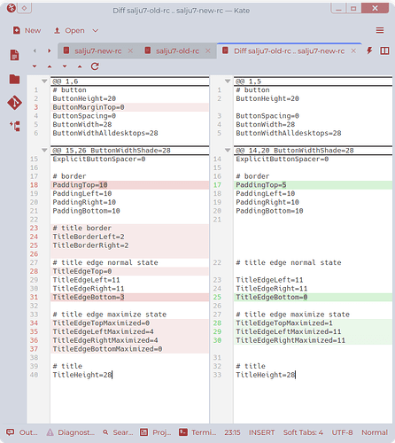Reload the diff
Image resolution: width=395 pixels, height=443 pixels.
click(95, 66)
